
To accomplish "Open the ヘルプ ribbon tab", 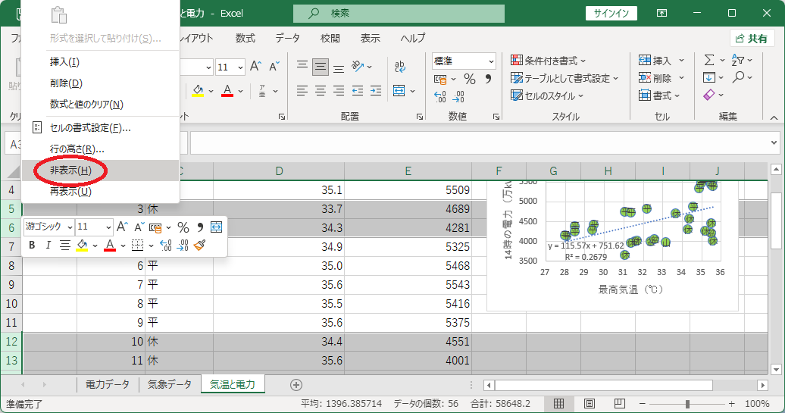I will point(412,38).
